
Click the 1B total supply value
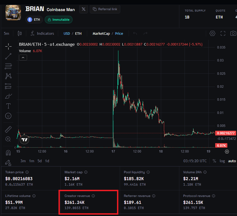click(x=187, y=17)
